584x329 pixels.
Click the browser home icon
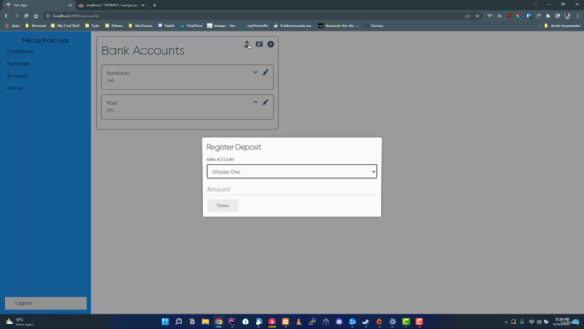[36, 16]
